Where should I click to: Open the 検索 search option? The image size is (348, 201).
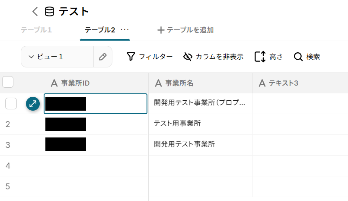(307, 57)
